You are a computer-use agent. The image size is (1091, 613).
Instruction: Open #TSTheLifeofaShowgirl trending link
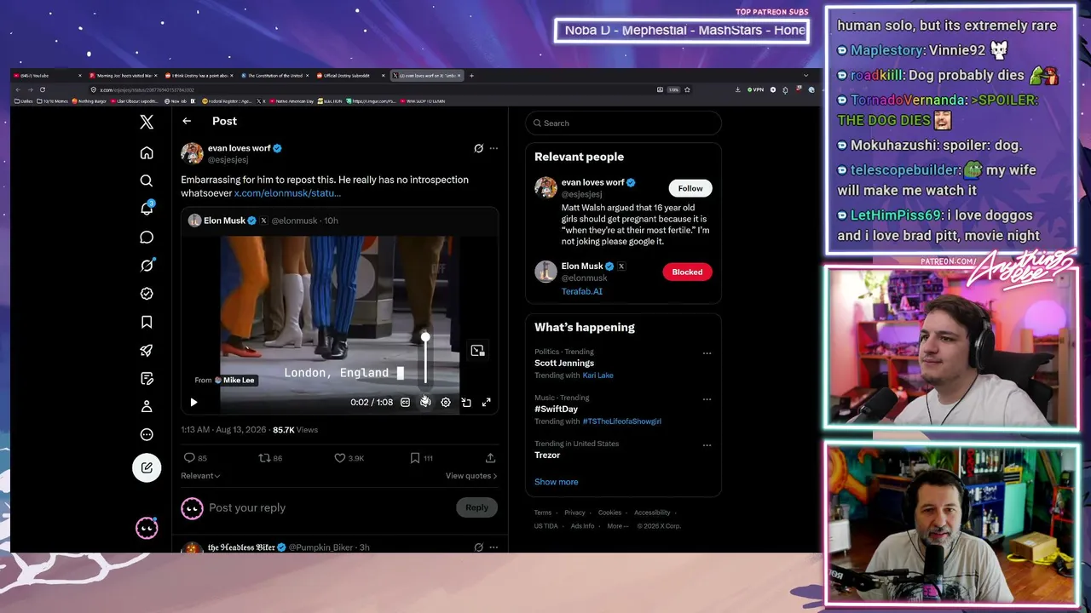(x=621, y=421)
